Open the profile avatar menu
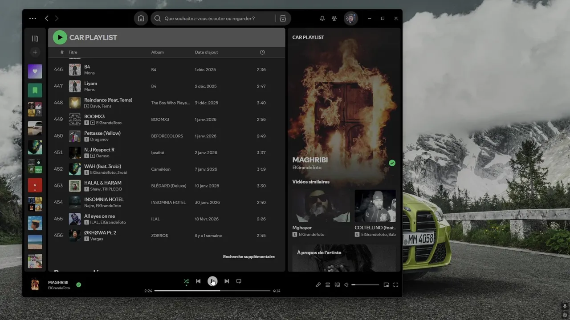570x320 pixels. coord(351,18)
